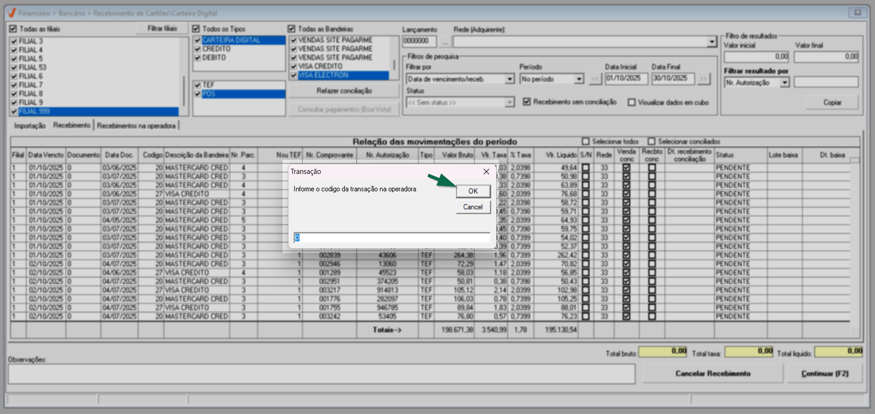Toggle the Todas as filiais checkbox
The image size is (875, 414).
pos(13,29)
